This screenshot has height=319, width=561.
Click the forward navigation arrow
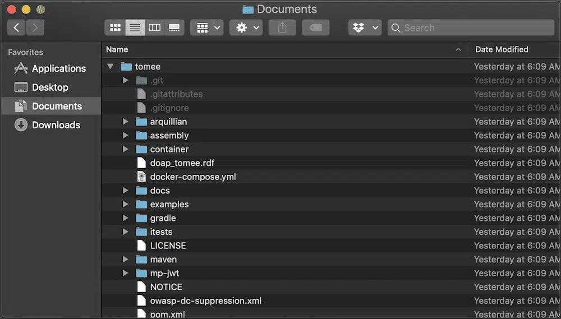pos(35,27)
